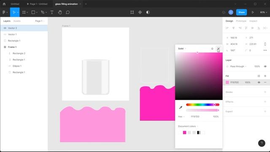Viewport: 270px width, 152px height.
Task: Toggle constrain proportions link icon
Action: point(265,44)
